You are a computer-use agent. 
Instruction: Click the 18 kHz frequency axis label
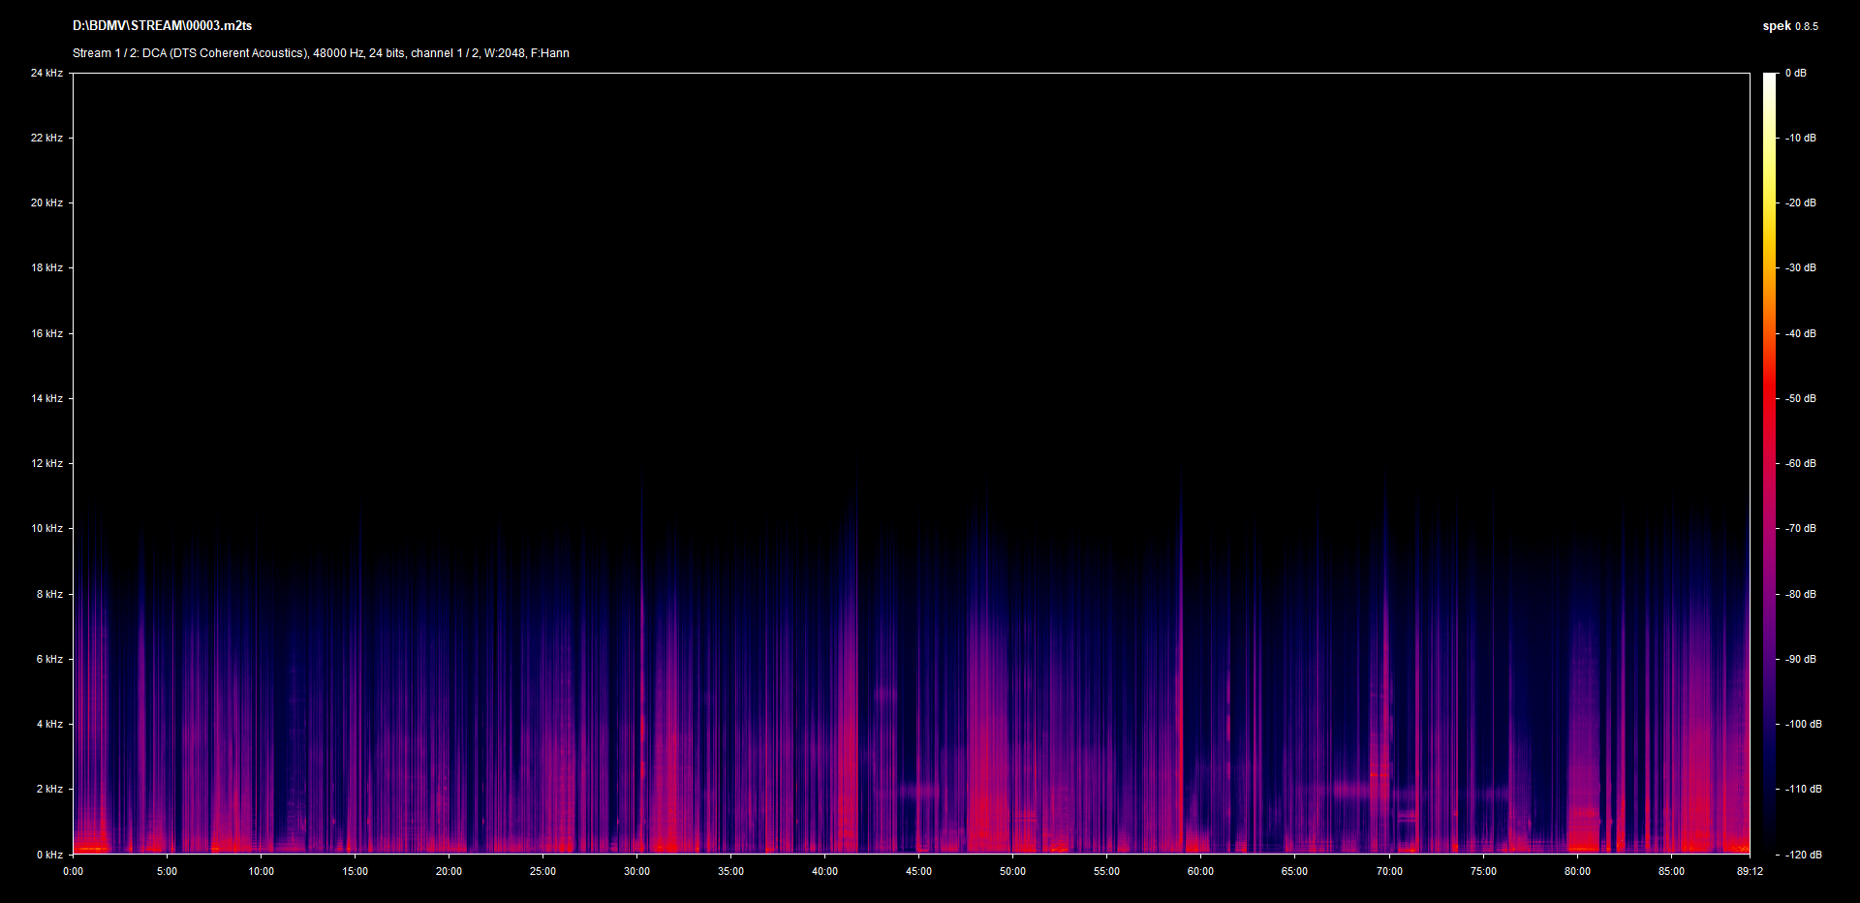click(46, 267)
